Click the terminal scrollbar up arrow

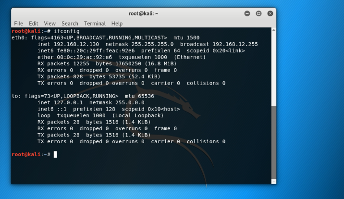[x=274, y=30]
